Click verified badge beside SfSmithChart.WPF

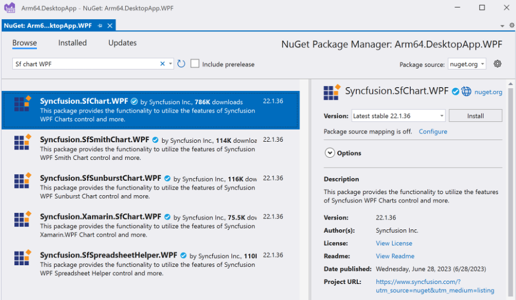tap(155, 140)
